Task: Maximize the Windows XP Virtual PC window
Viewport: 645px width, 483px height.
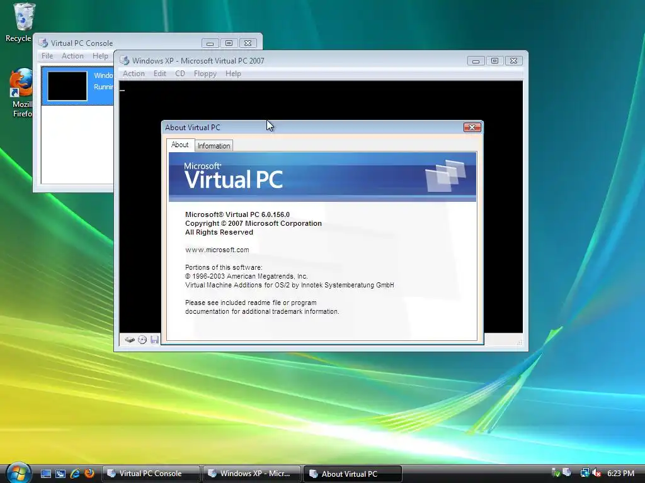Action: [x=495, y=61]
